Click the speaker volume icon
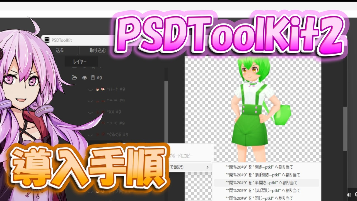357x201 pixels. pos(349,195)
